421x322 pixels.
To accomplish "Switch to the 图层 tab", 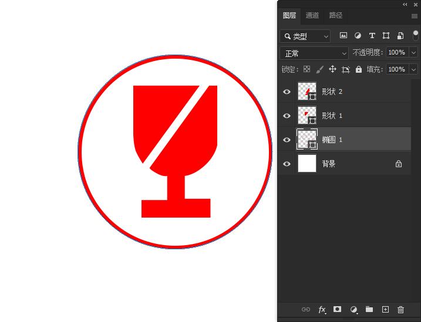I will pyautogui.click(x=289, y=16).
